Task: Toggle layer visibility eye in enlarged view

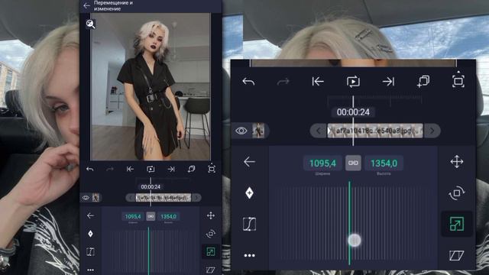Action: pos(241,131)
